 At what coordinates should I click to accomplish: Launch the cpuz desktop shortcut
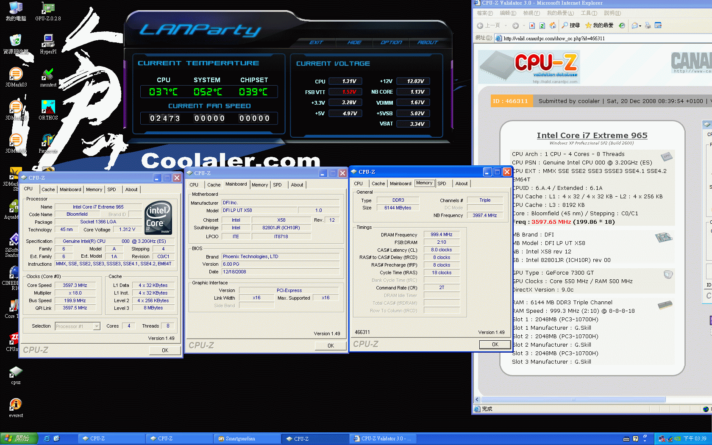pos(16,375)
